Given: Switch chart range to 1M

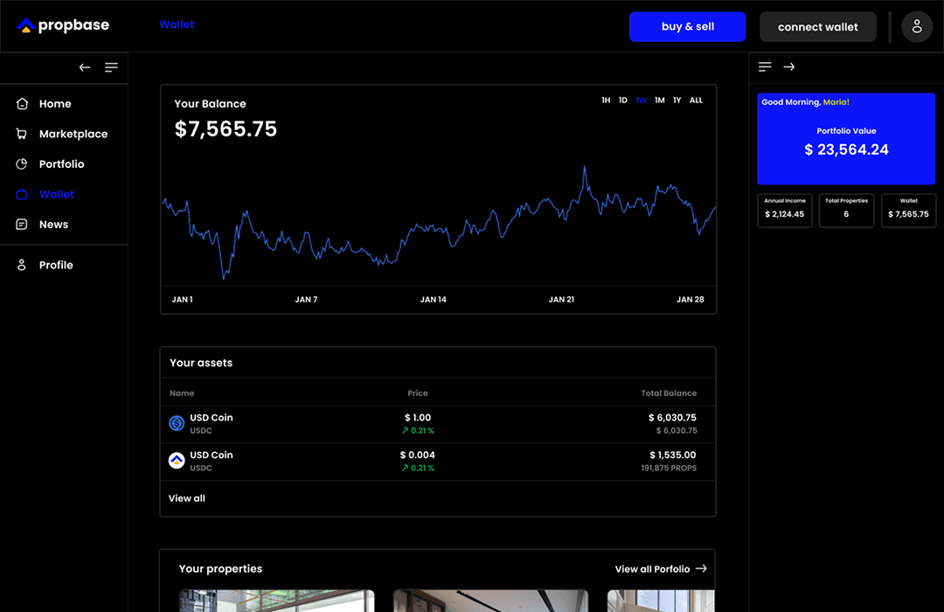Looking at the screenshot, I should 659,101.
